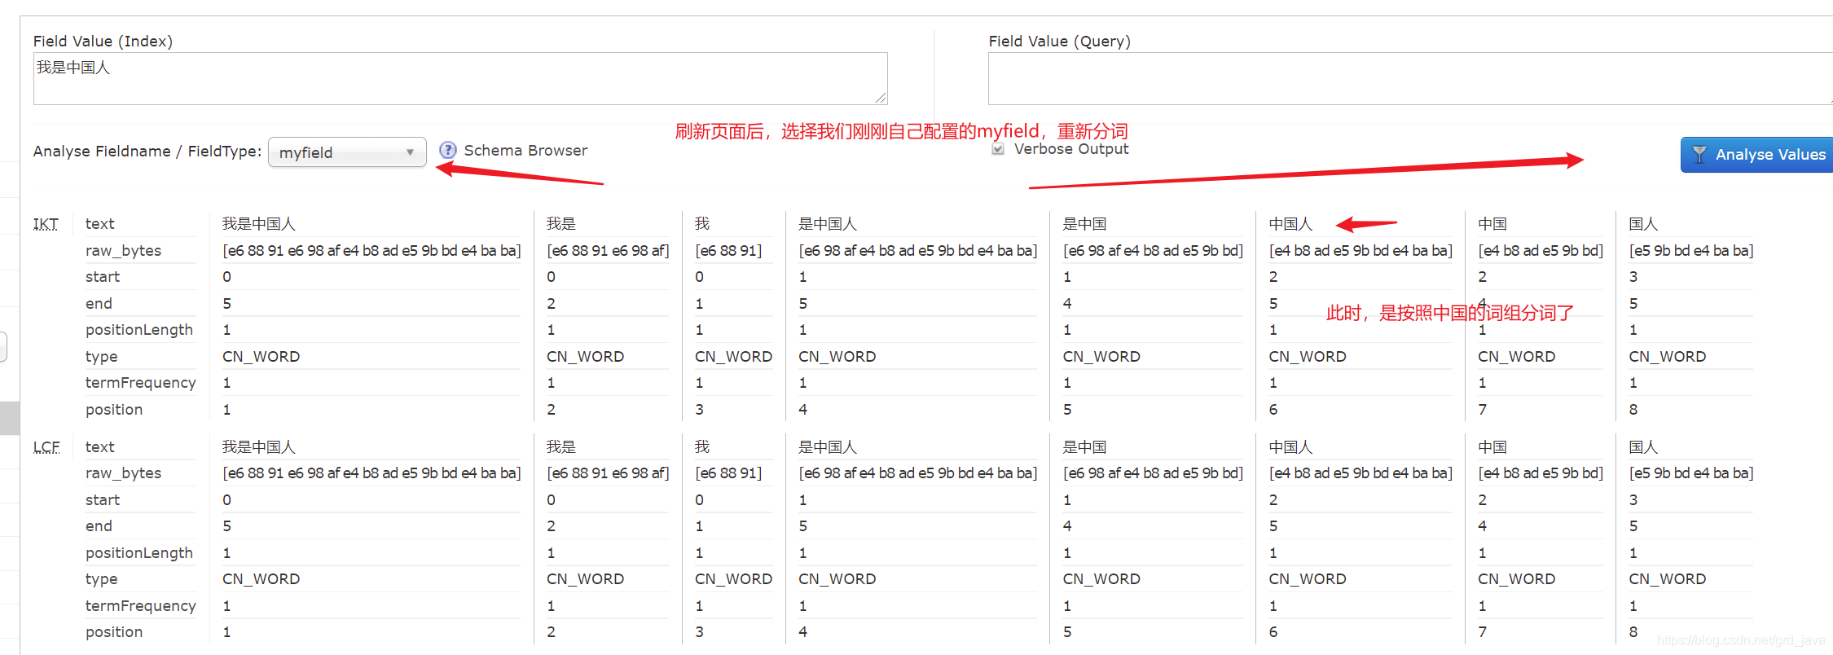The image size is (1833, 655).
Task: Click LCF raw_bytes value [e6 98 af e4 b8 ad e5 9b bd]
Action: point(1154,473)
